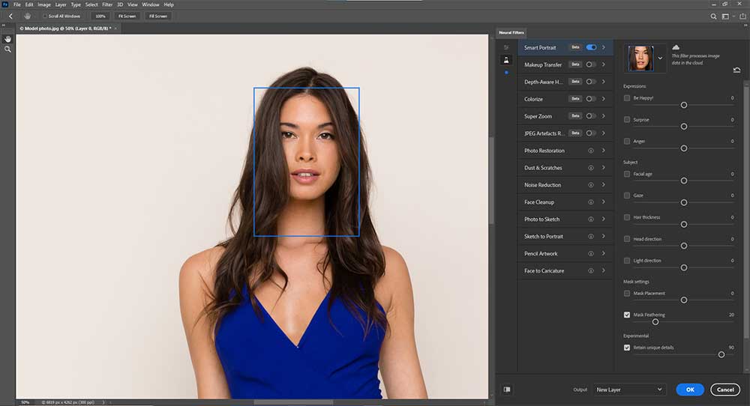750x406 pixels.
Task: Download the Pencil Artwork filter icon
Action: point(591,254)
